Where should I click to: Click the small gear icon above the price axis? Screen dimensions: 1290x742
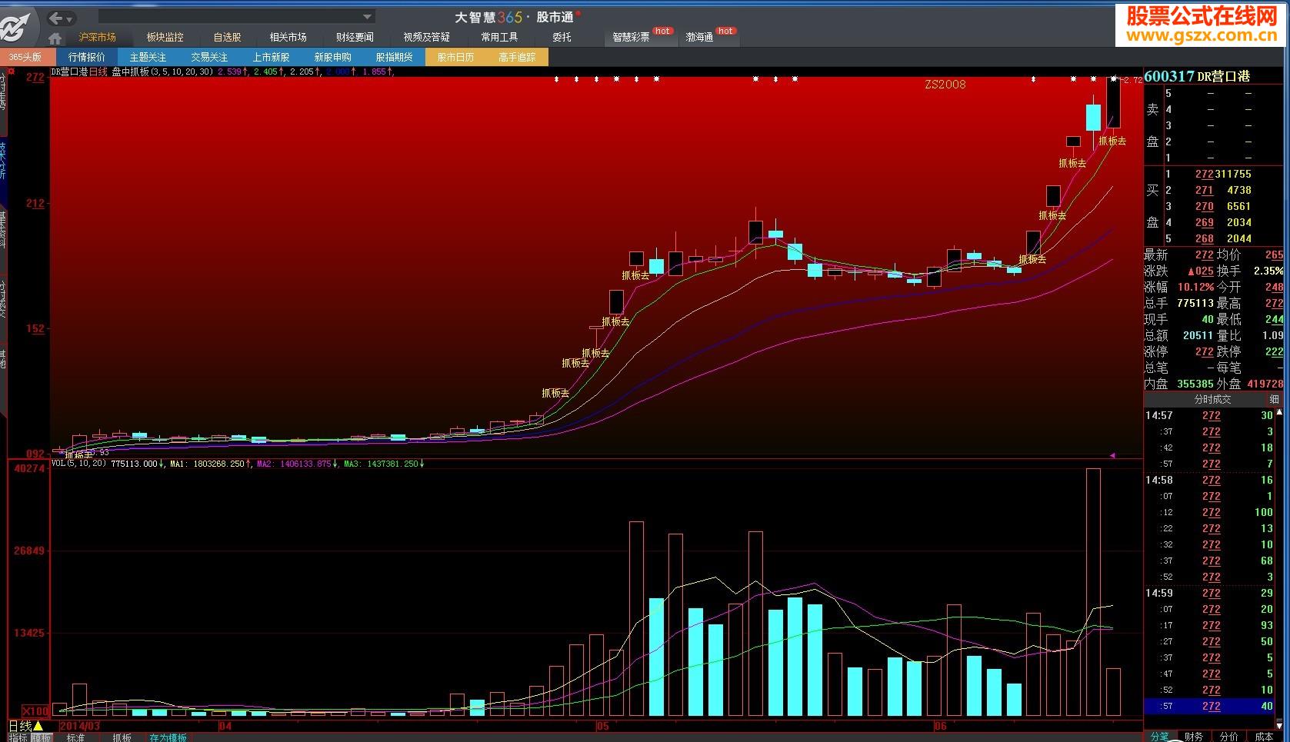coord(12,71)
